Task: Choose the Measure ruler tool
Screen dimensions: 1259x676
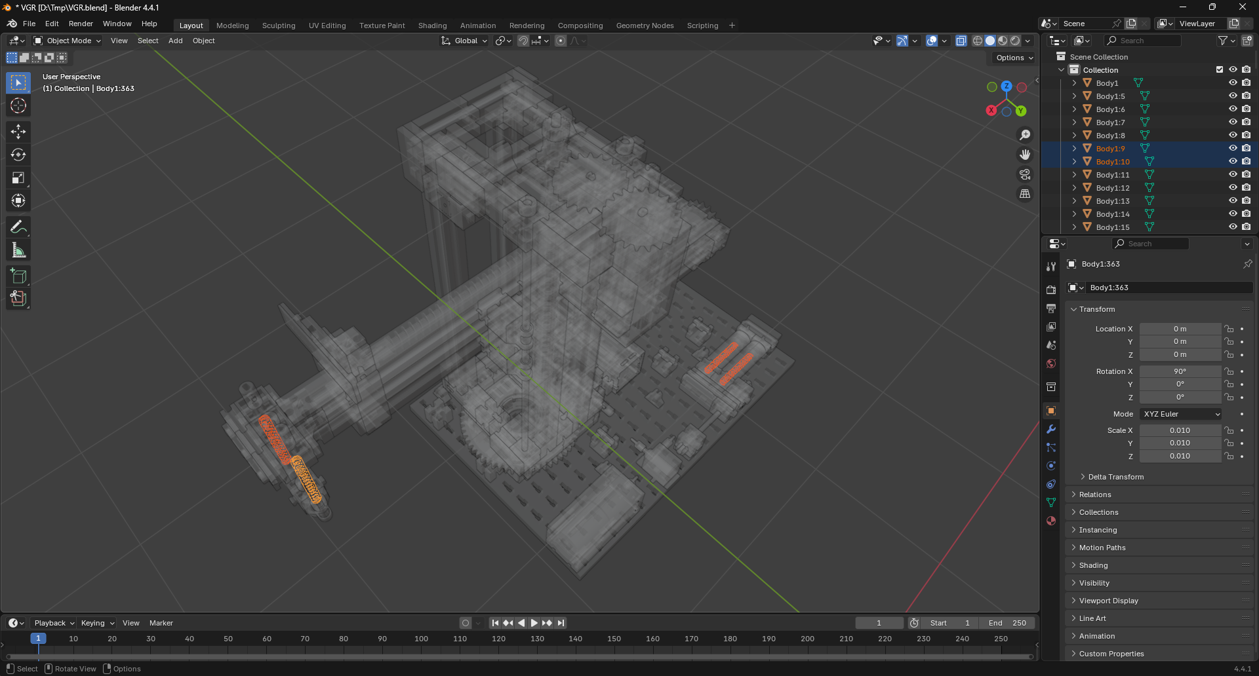Action: click(18, 250)
